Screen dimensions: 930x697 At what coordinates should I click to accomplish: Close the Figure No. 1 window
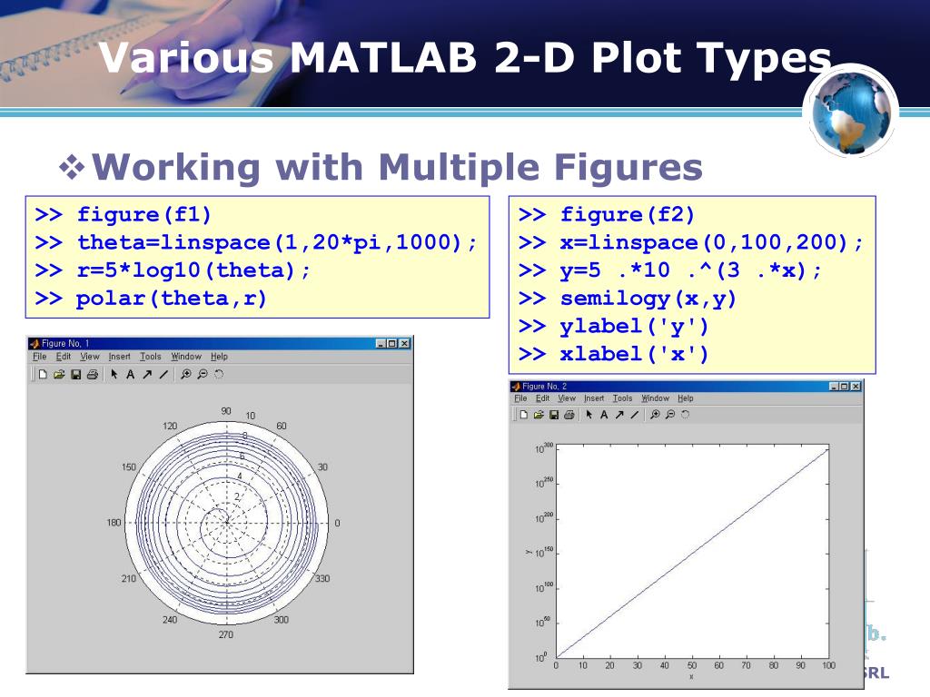coord(404,343)
